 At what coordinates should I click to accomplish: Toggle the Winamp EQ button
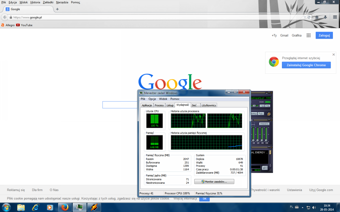(x=262, y=106)
